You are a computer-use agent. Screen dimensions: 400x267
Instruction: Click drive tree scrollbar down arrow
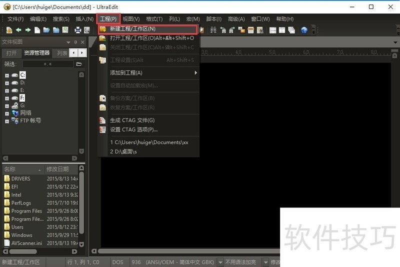pos(81,151)
